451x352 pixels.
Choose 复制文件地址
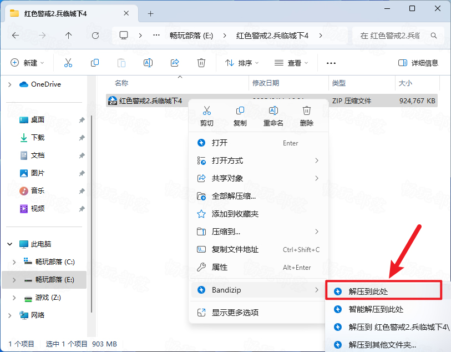(259, 249)
